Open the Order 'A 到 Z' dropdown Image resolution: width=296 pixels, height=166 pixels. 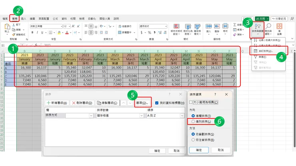click(182, 115)
